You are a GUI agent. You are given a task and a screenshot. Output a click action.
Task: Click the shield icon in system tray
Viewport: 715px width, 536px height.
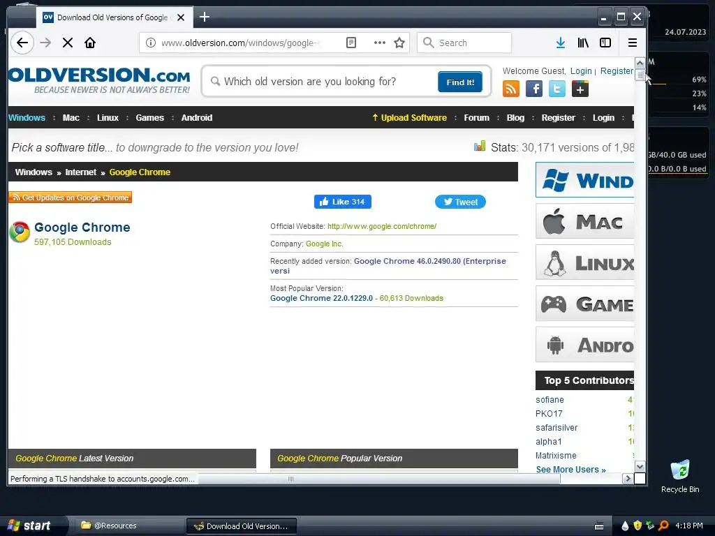click(x=637, y=526)
